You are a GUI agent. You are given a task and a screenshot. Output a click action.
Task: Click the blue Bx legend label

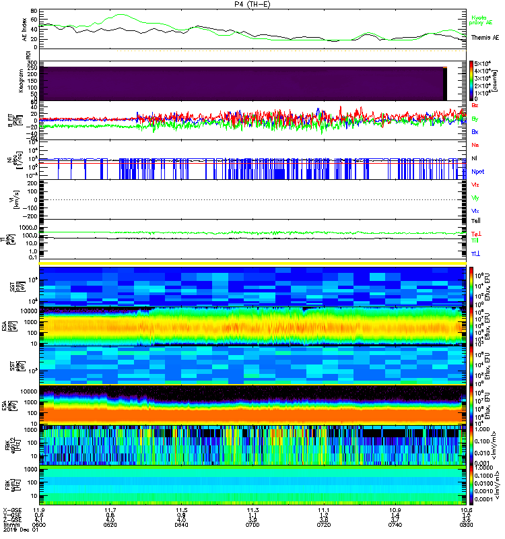475,132
